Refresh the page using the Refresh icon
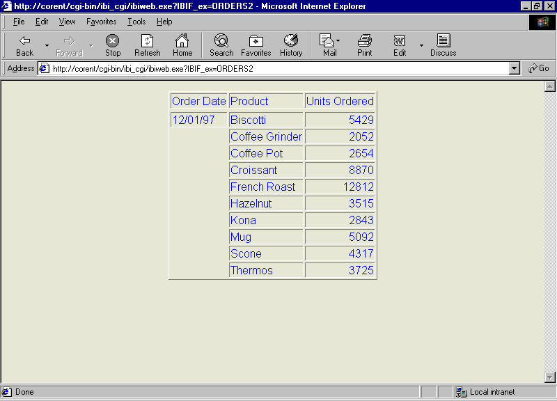557x401 pixels. (x=147, y=41)
